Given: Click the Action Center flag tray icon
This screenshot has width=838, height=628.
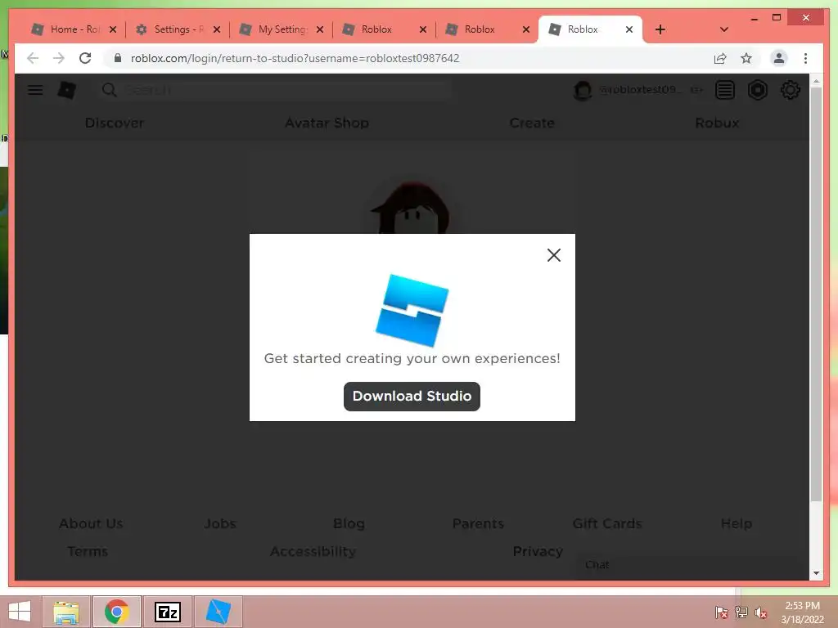Looking at the screenshot, I should point(721,612).
